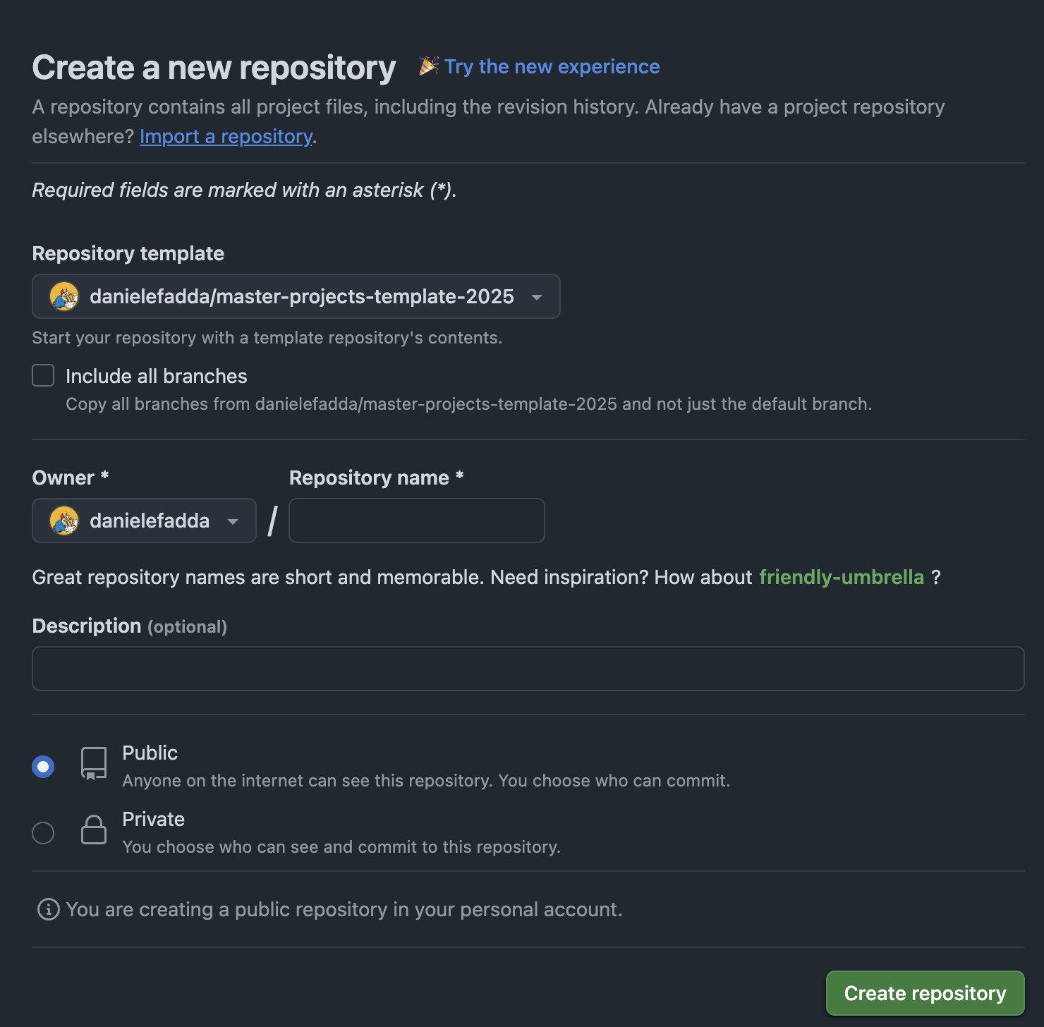Click the template dropdown caret arrow
This screenshot has width=1044, height=1027.
point(537,298)
